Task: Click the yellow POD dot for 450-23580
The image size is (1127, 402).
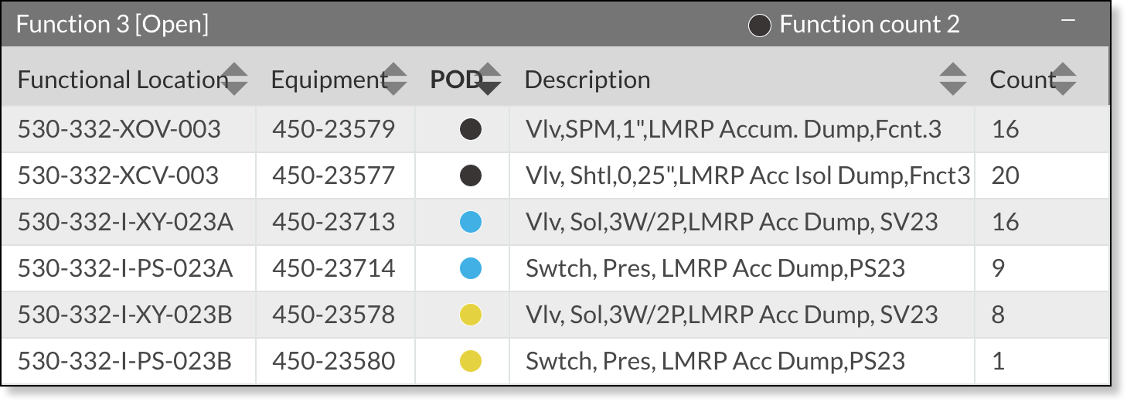Action: click(x=470, y=361)
